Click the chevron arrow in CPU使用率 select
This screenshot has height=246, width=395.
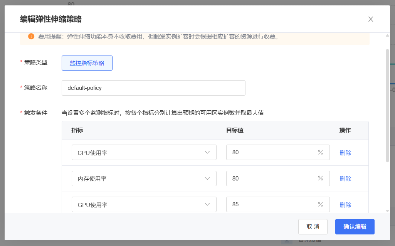207,152
